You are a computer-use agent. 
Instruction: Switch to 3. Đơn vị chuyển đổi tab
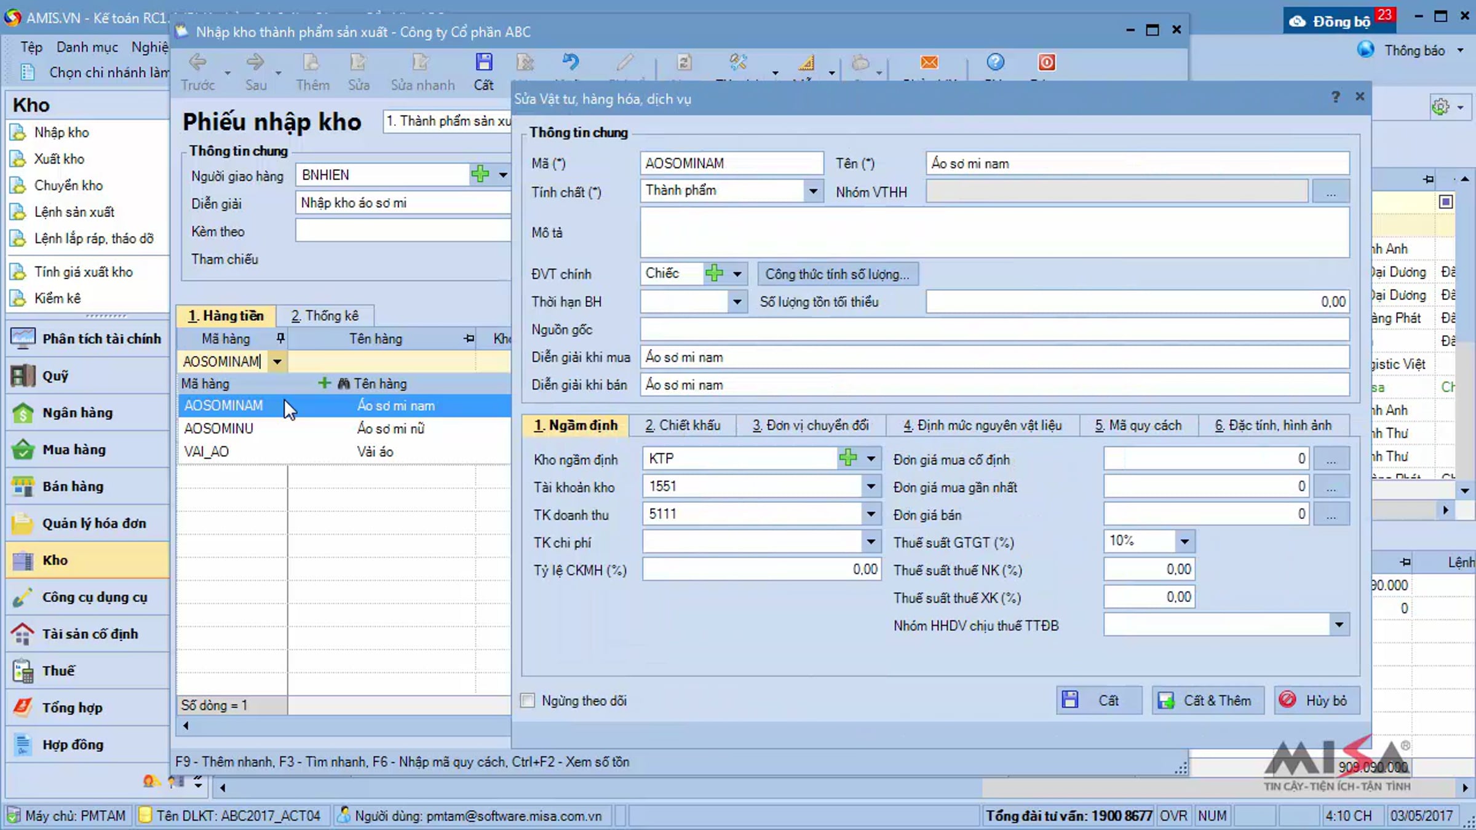pyautogui.click(x=811, y=425)
